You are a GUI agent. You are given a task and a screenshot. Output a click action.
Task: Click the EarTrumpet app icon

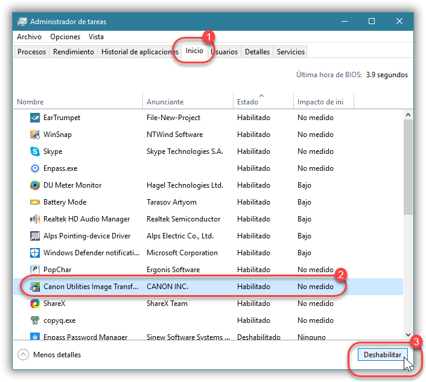(35, 118)
